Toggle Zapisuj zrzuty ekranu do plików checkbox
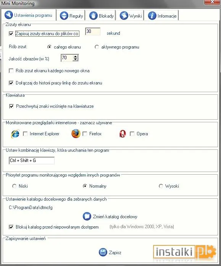The width and height of the screenshot is (221, 266). click(11, 34)
